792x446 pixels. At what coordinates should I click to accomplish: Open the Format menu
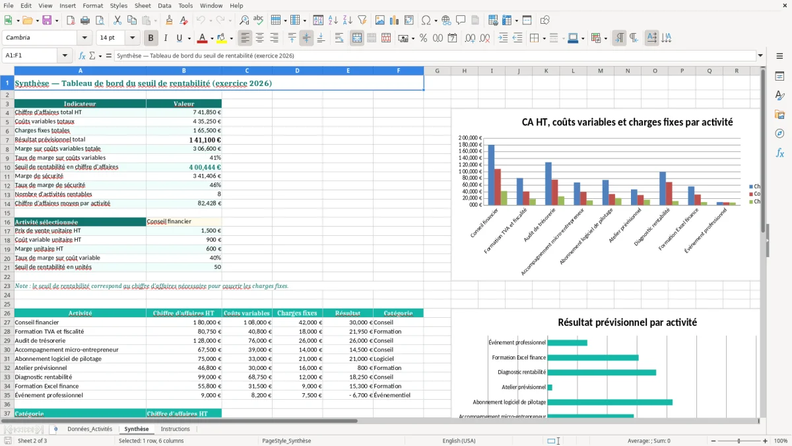pyautogui.click(x=92, y=5)
